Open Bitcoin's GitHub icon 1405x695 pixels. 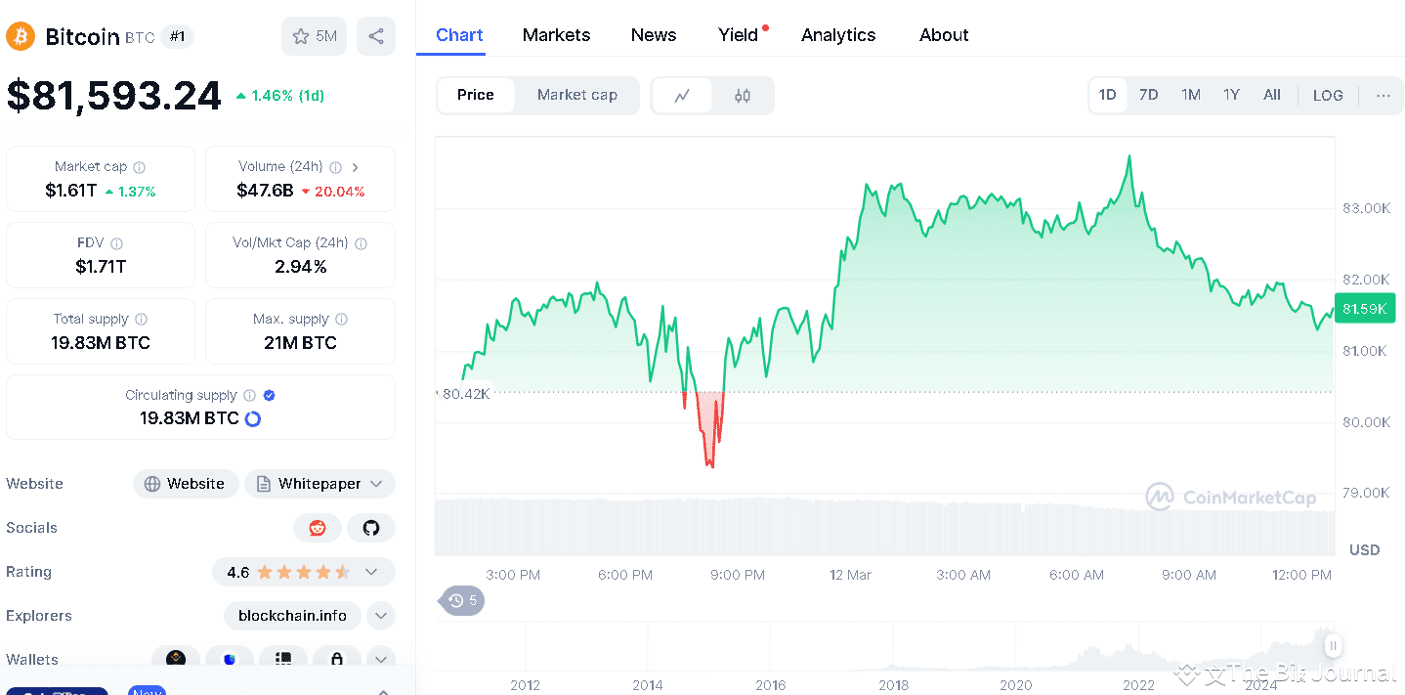coord(370,527)
